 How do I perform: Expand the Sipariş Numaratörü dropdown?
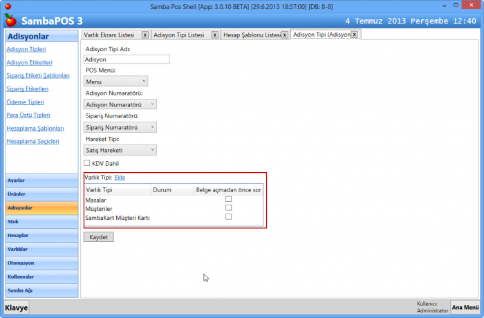(120, 127)
